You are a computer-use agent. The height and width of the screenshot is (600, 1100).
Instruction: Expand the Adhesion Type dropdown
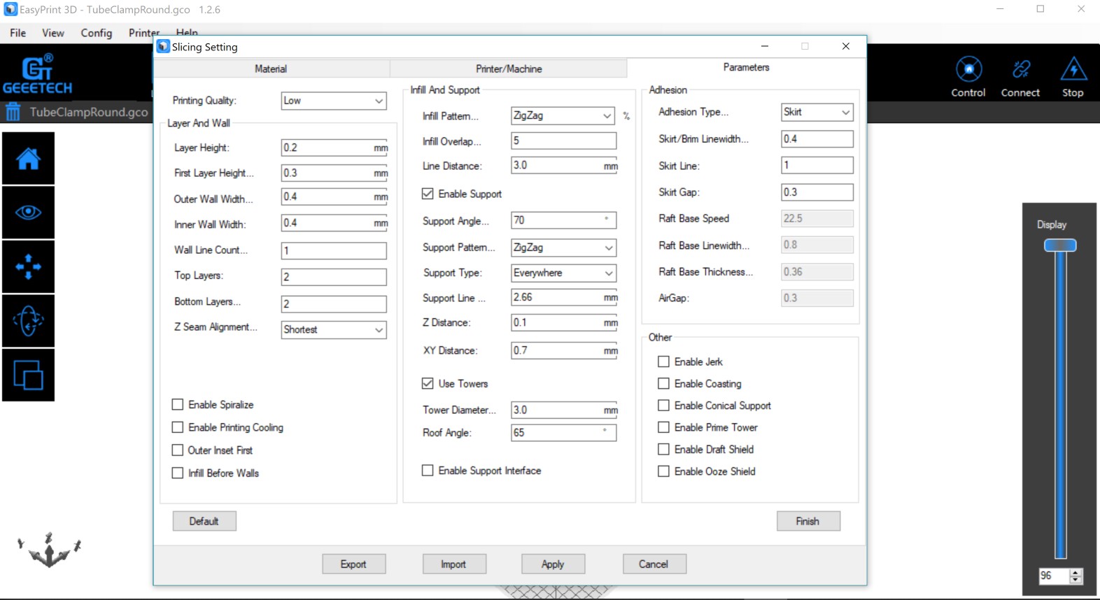(817, 112)
